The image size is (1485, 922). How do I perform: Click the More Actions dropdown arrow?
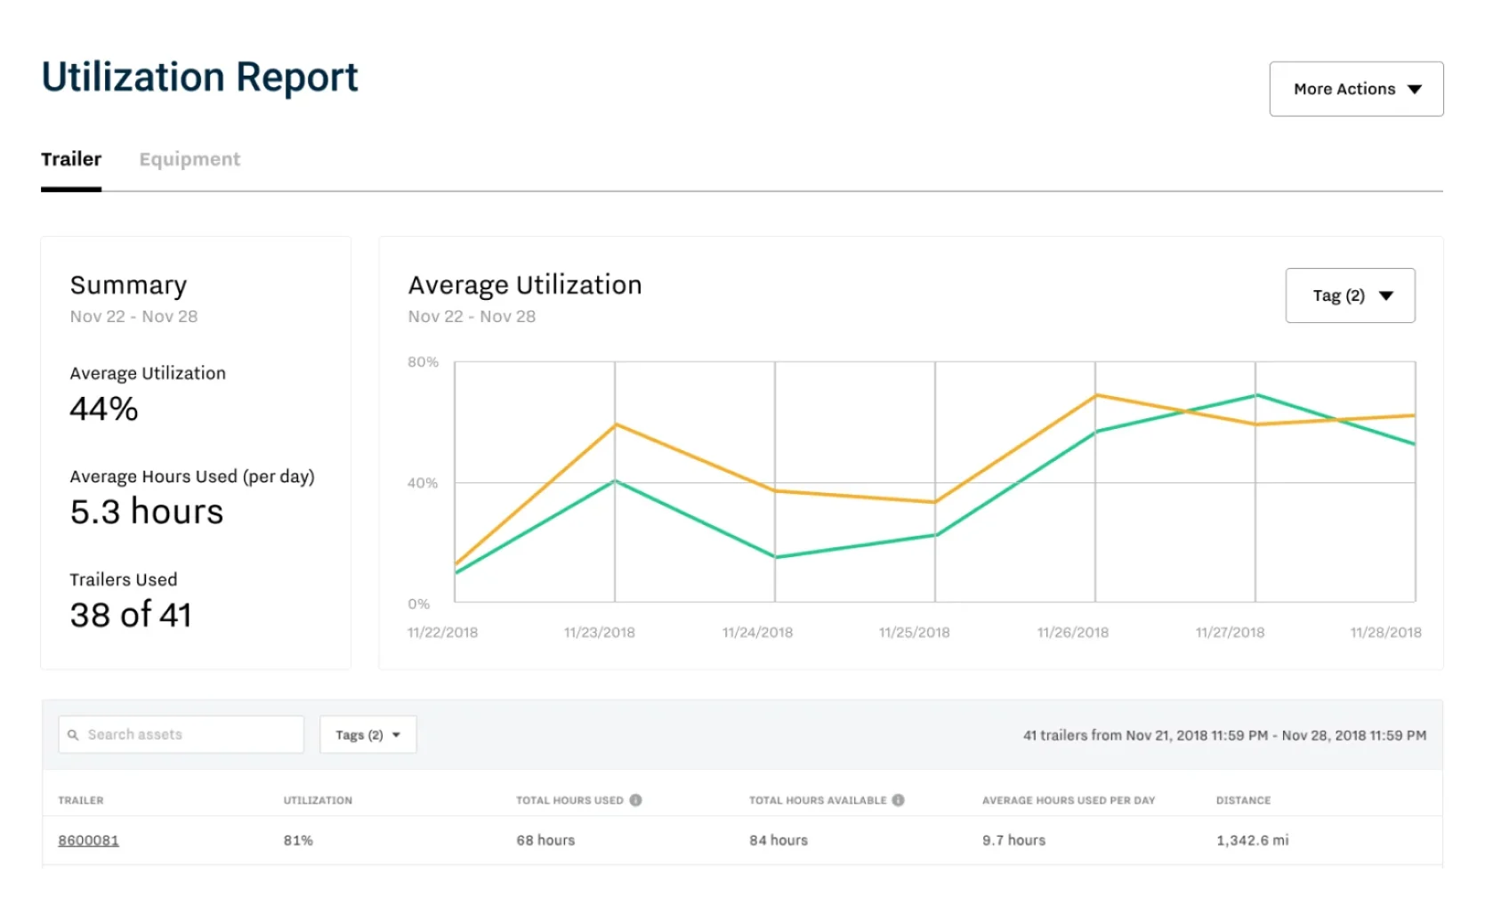pyautogui.click(x=1415, y=89)
